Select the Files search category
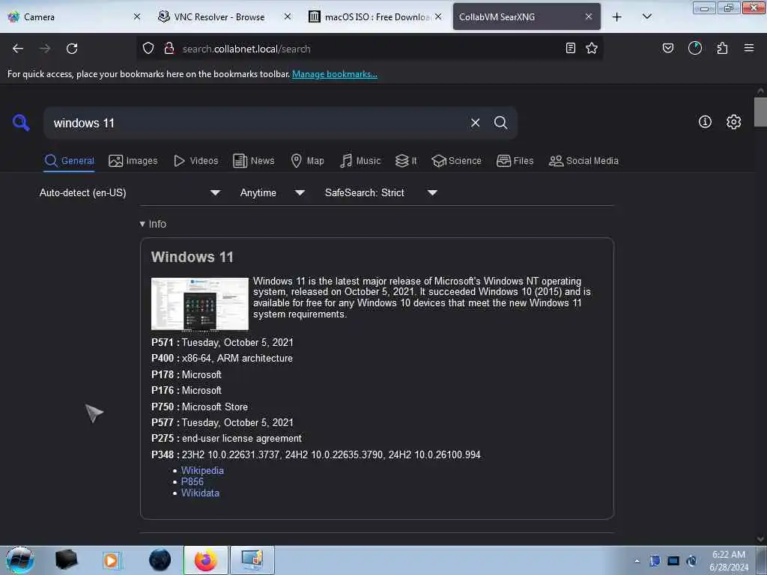This screenshot has height=575, width=767. point(515,161)
